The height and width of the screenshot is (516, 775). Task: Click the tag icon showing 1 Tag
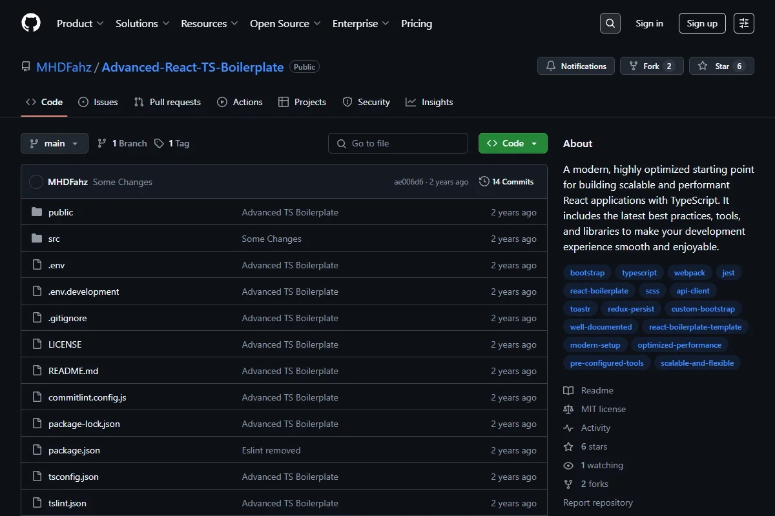(159, 143)
